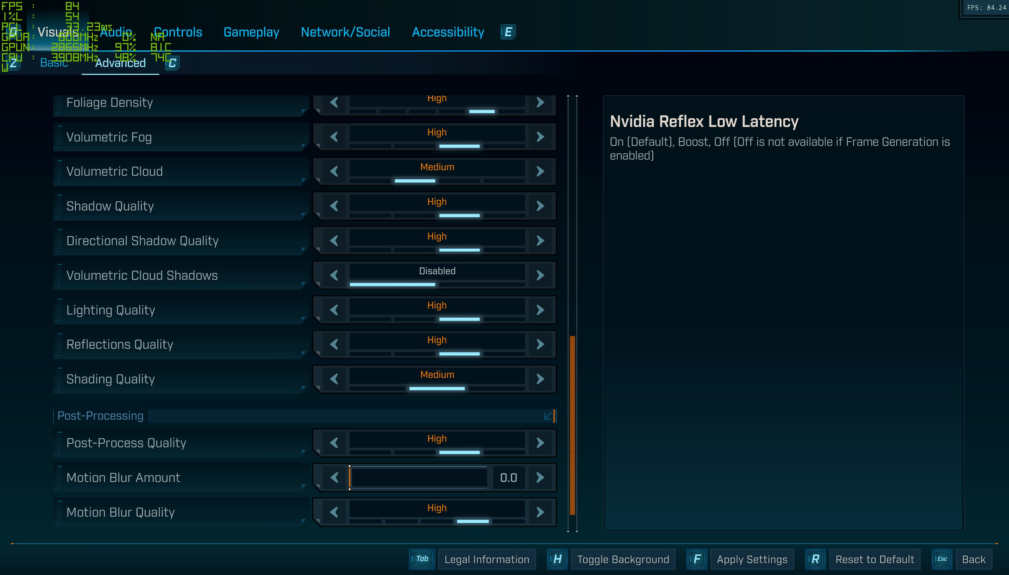Switch to the Basic visuals sub-tab

[x=54, y=63]
